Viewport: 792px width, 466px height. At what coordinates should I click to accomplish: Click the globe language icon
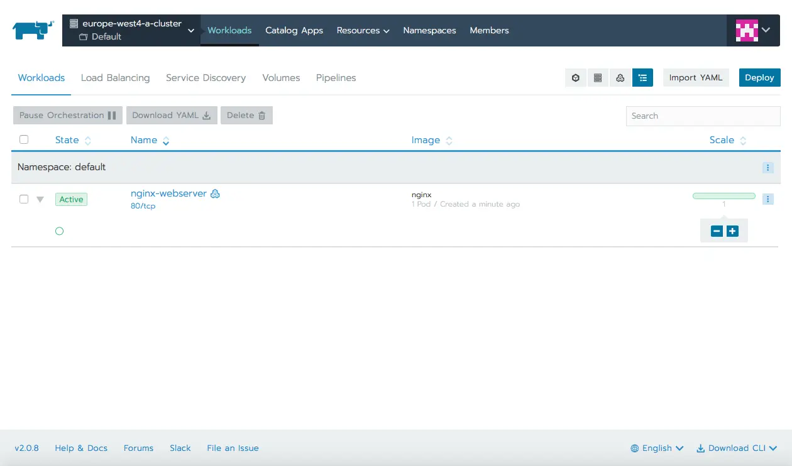(635, 448)
